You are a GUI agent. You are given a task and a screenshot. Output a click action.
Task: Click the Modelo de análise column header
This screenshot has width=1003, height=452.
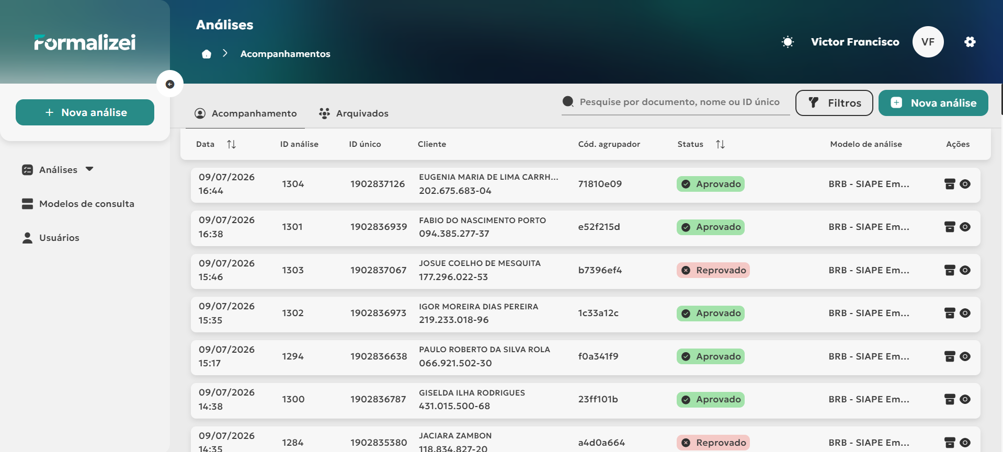866,144
